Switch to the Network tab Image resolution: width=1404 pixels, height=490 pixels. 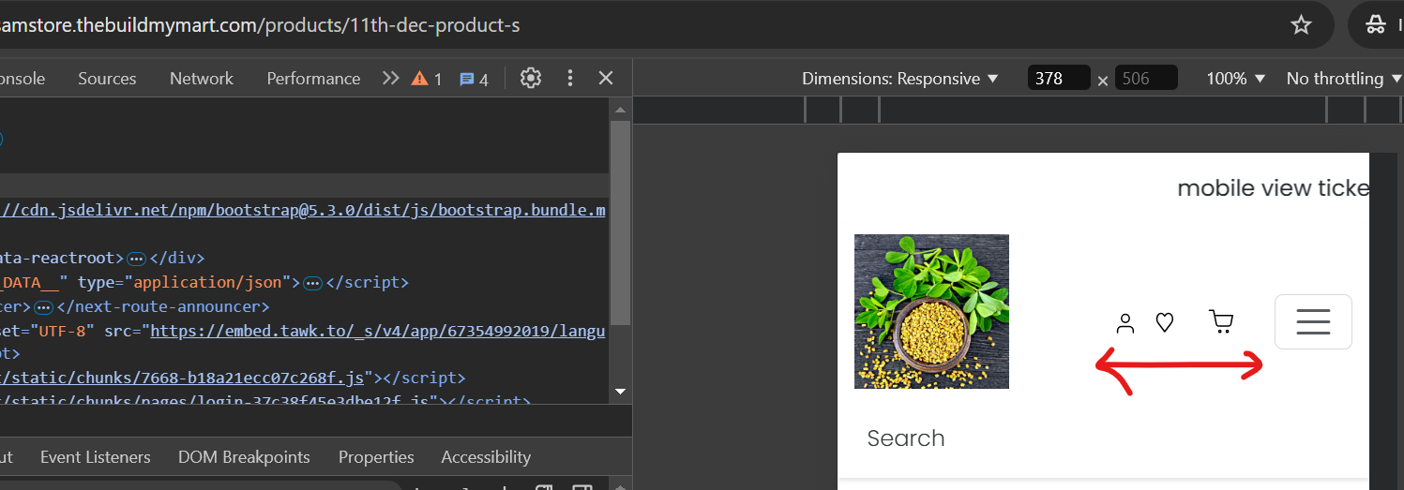pos(202,79)
